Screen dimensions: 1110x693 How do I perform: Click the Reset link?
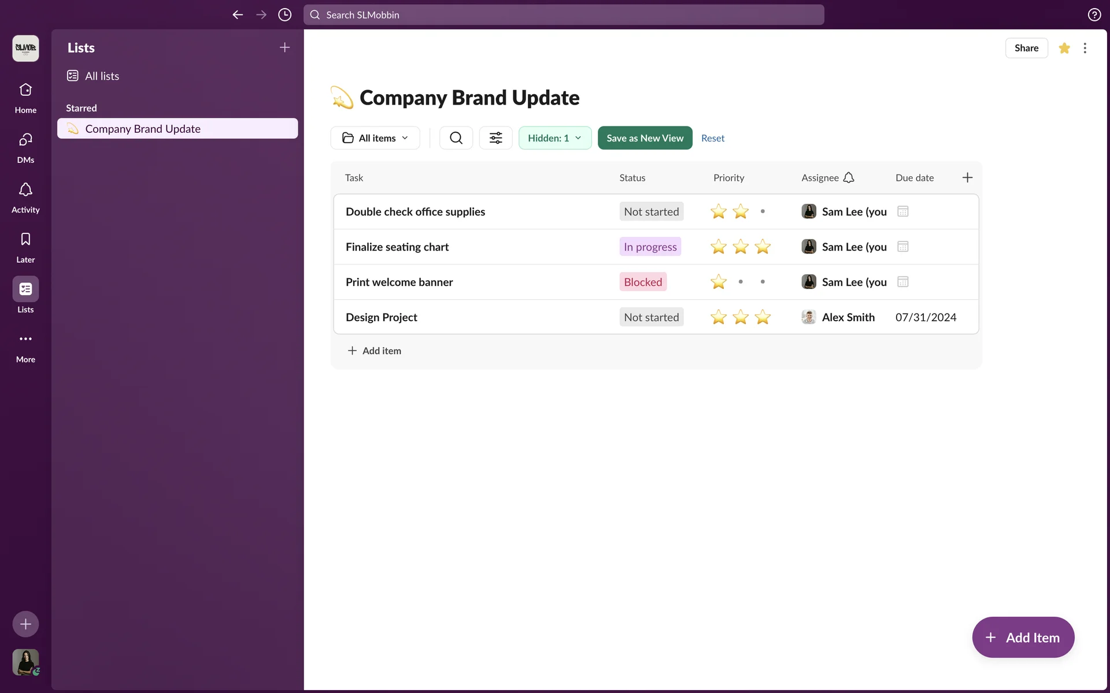[712, 138]
